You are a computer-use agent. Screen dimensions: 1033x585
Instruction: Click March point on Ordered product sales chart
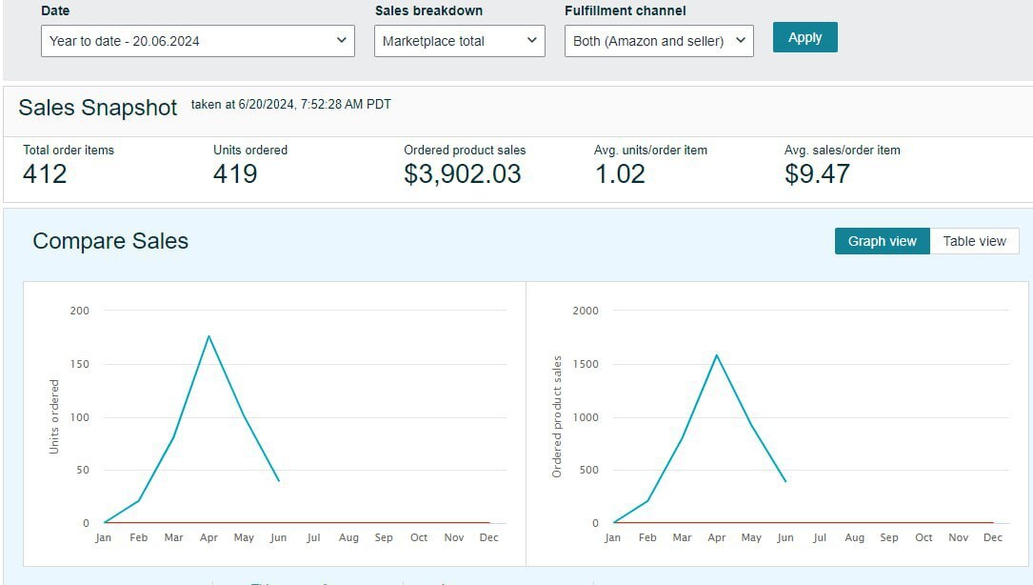click(x=682, y=438)
